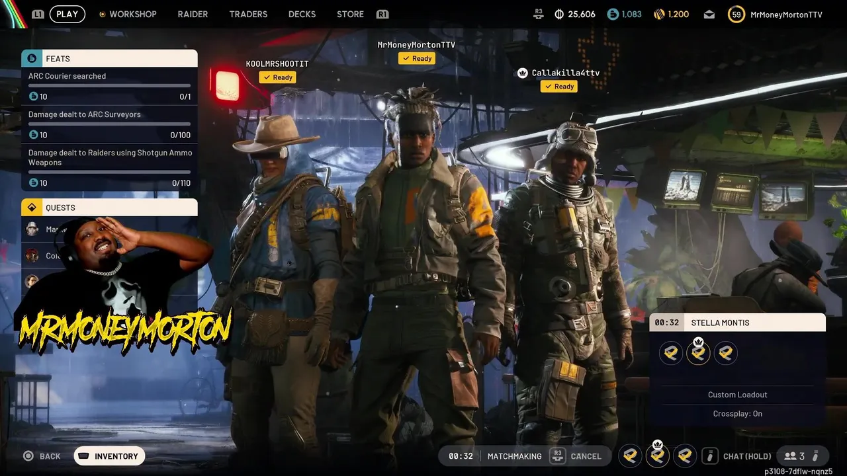
Task: Click the MATCHMAKING status label
Action: 514,456
